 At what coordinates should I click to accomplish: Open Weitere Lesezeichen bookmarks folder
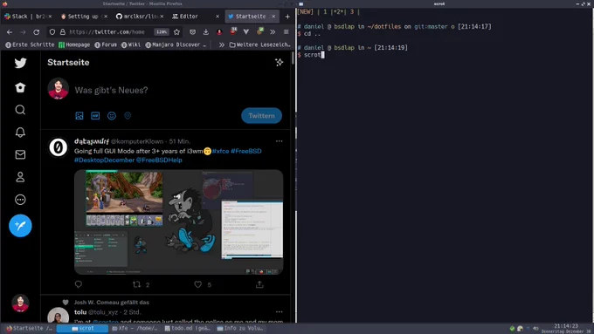coord(259,44)
